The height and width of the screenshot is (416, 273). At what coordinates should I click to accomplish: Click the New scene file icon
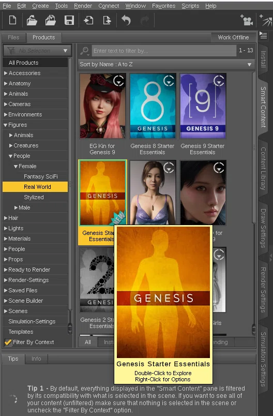12,20
